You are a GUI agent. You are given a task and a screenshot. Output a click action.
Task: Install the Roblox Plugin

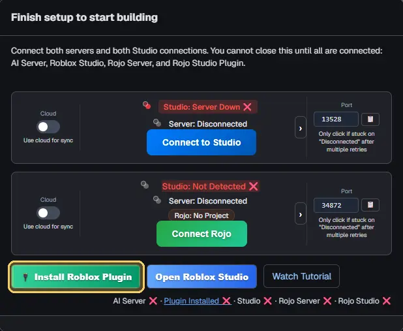pyautogui.click(x=76, y=277)
